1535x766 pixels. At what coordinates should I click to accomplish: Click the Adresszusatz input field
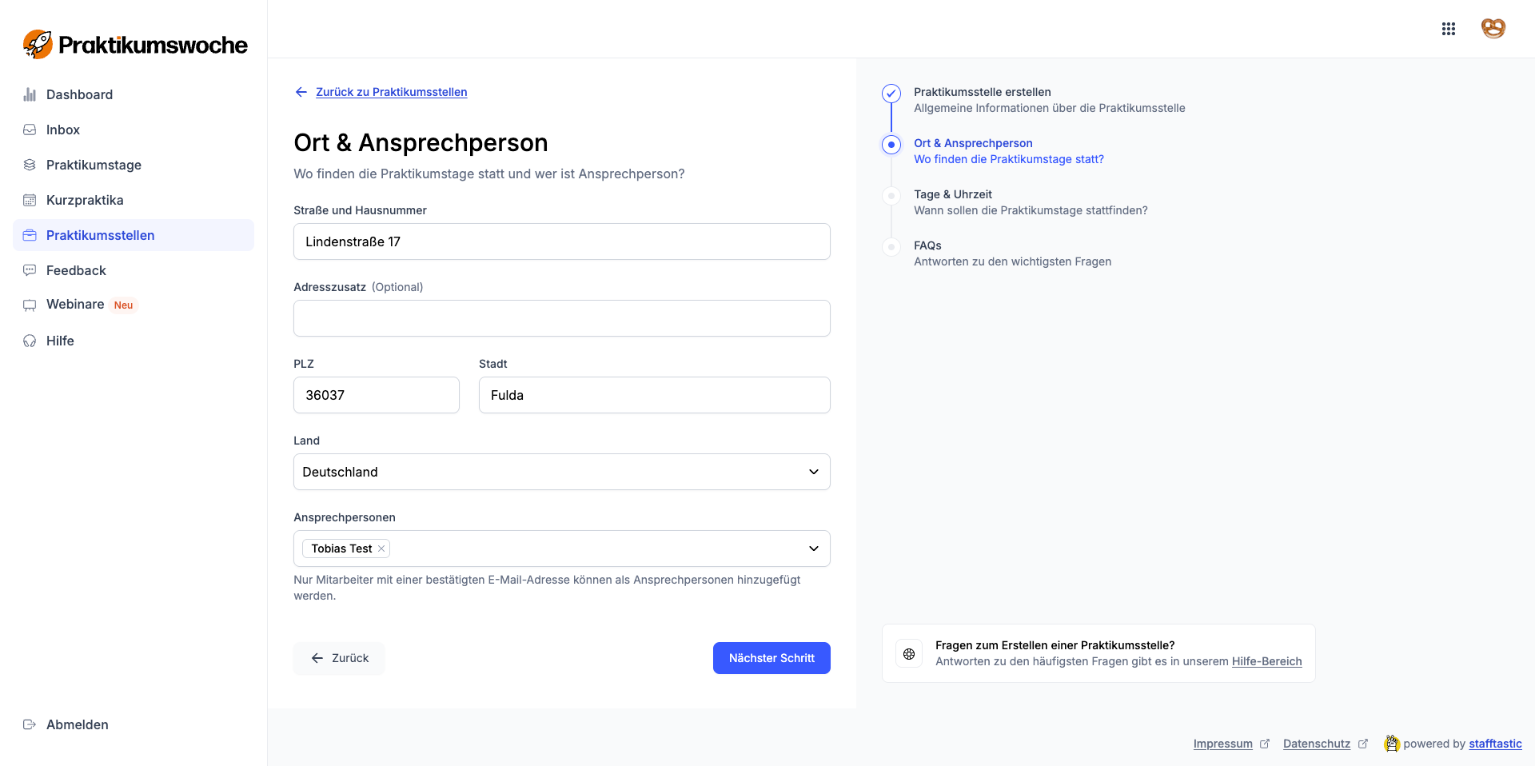(561, 318)
